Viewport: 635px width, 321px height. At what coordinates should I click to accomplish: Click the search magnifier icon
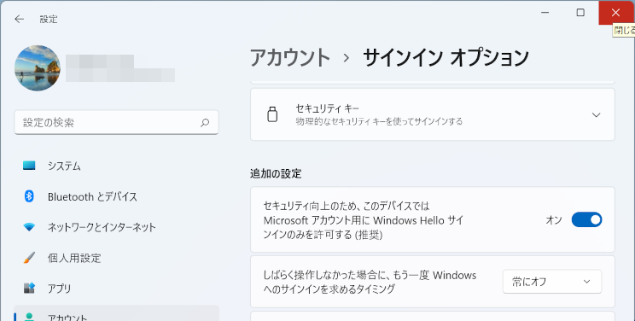pyautogui.click(x=205, y=122)
